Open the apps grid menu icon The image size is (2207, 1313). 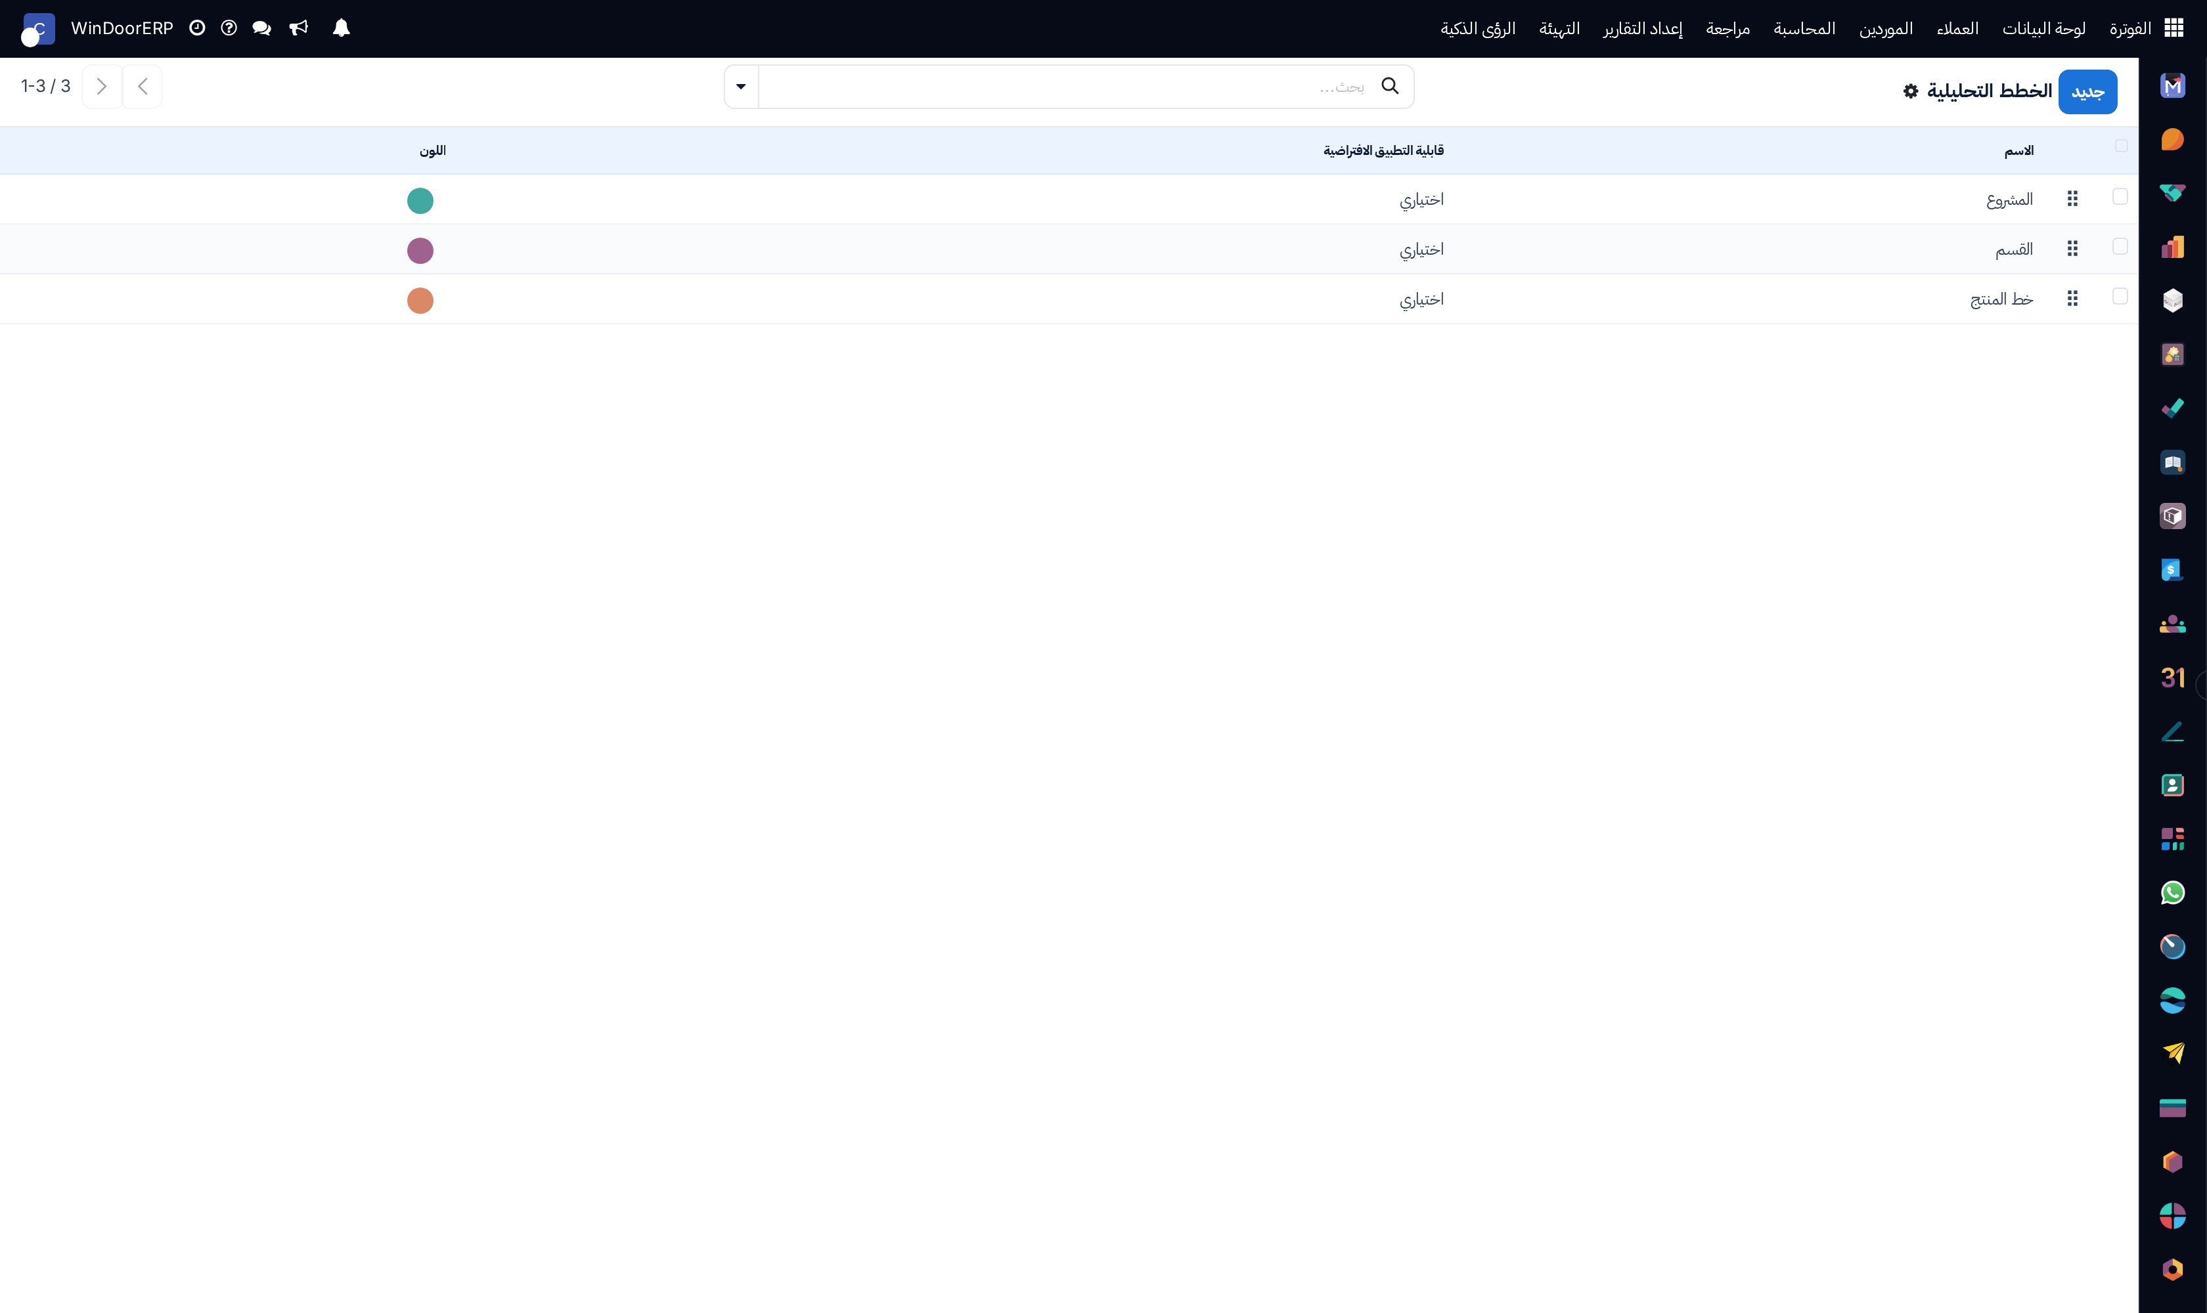click(2174, 28)
